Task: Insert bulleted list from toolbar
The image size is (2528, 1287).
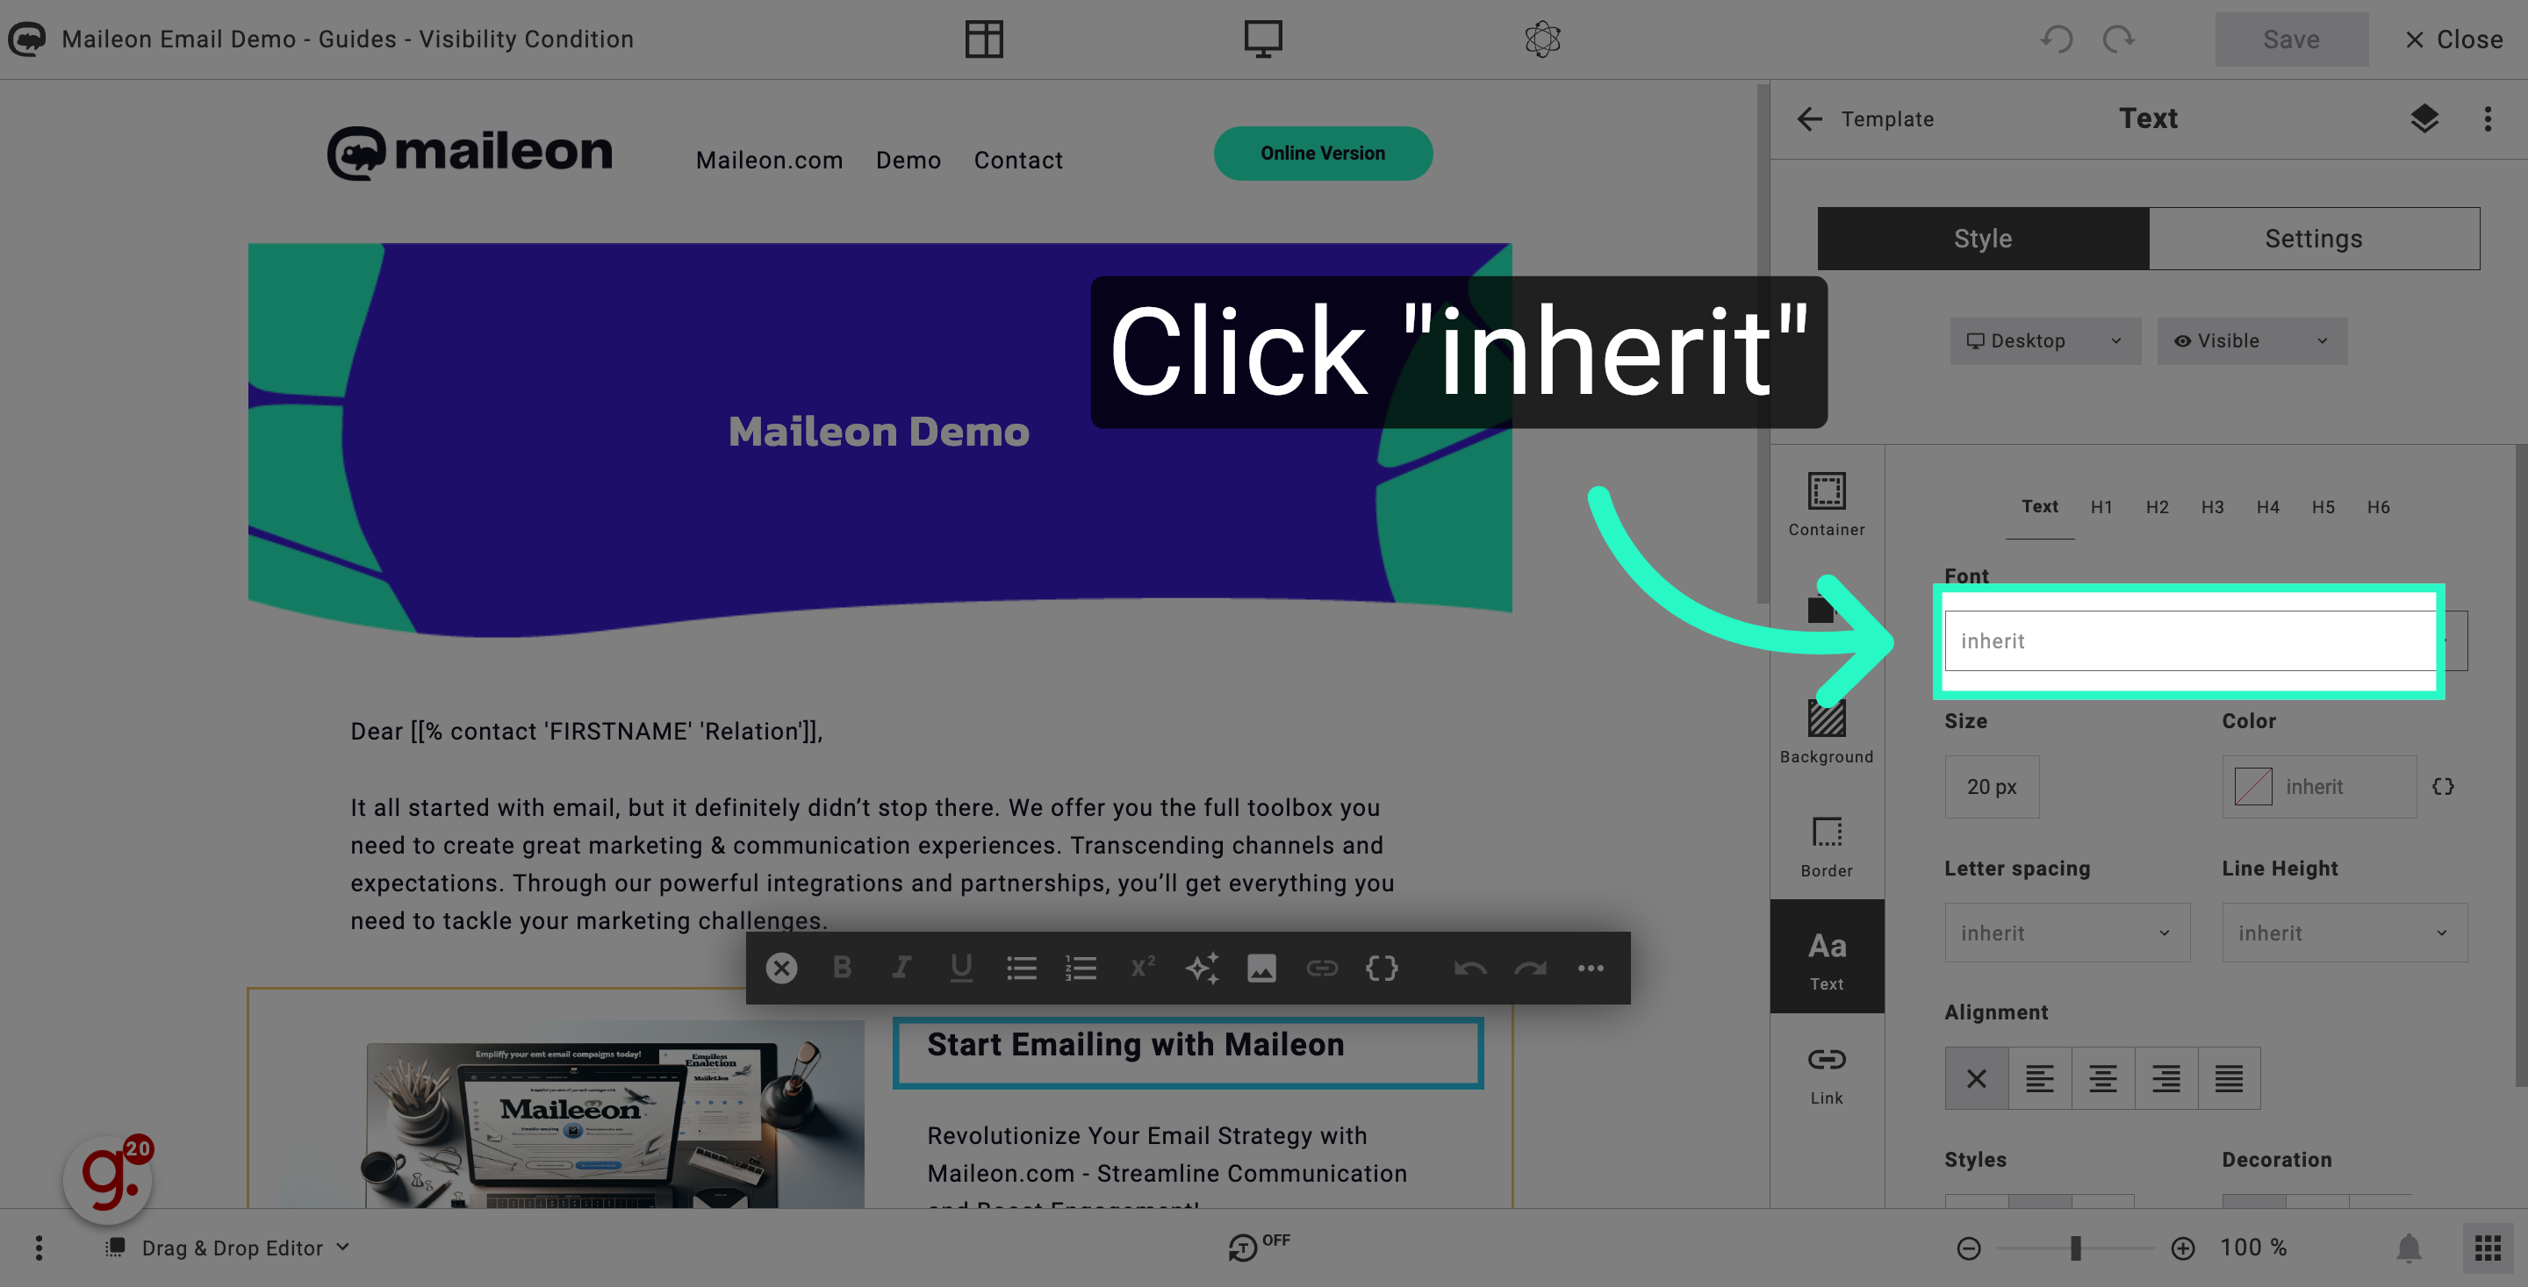Action: pyautogui.click(x=1022, y=969)
